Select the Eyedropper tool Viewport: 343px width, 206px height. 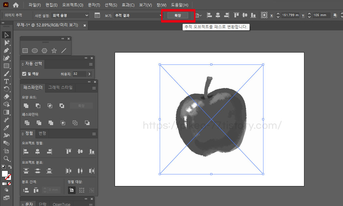click(x=6, y=128)
